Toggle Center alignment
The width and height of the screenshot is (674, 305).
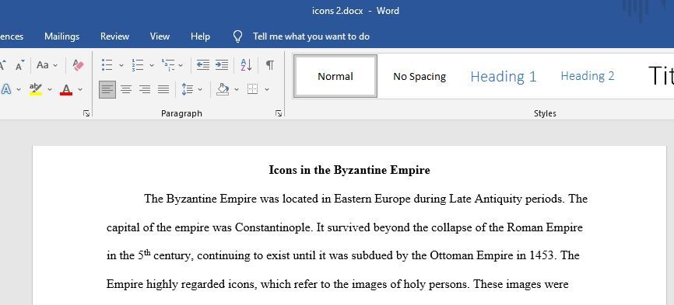[126, 89]
